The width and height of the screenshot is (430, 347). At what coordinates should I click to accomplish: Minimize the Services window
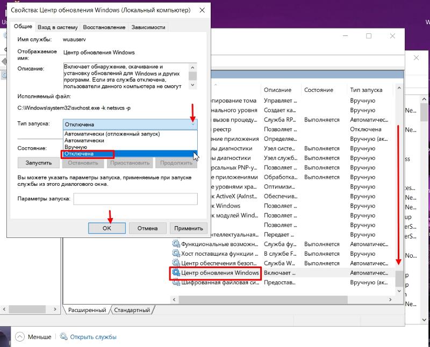[345, 36]
